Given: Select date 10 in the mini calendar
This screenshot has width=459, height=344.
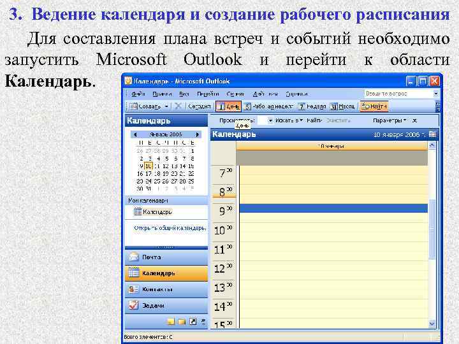Looking at the screenshot, I should tap(149, 166).
